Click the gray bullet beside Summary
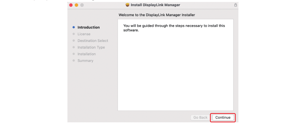The height and width of the screenshot is (126, 305). click(x=74, y=61)
